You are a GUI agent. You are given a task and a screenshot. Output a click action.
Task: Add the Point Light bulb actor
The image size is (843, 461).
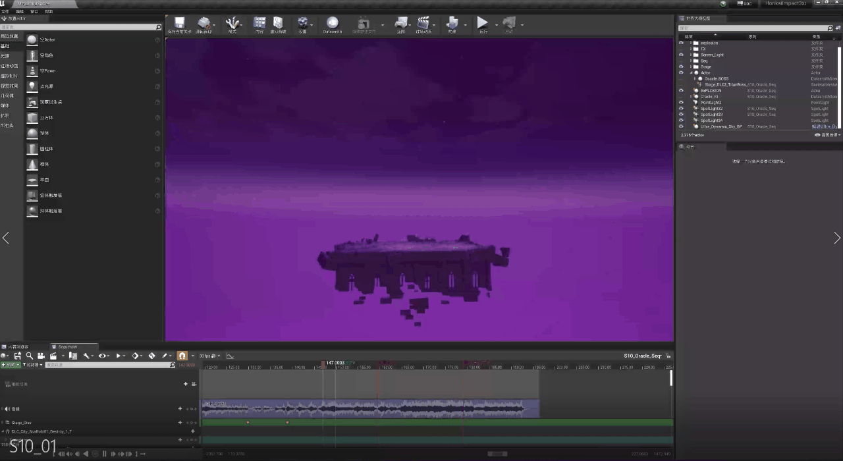32,86
